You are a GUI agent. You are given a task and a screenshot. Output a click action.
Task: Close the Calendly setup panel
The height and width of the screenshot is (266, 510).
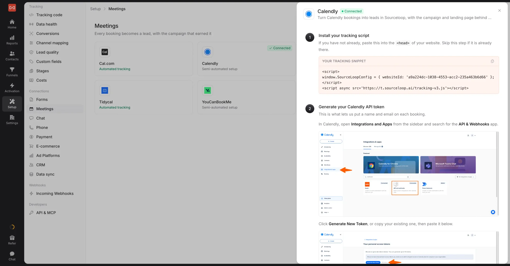[x=499, y=10]
